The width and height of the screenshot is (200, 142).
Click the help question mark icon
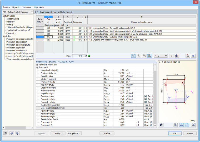pyautogui.click(x=5, y=133)
